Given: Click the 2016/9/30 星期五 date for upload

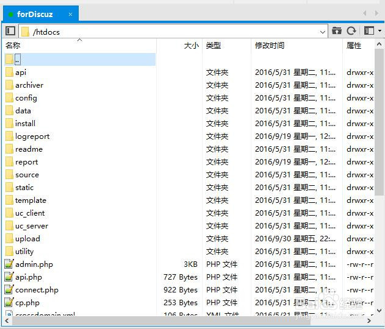Looking at the screenshot, I should click(x=295, y=239).
